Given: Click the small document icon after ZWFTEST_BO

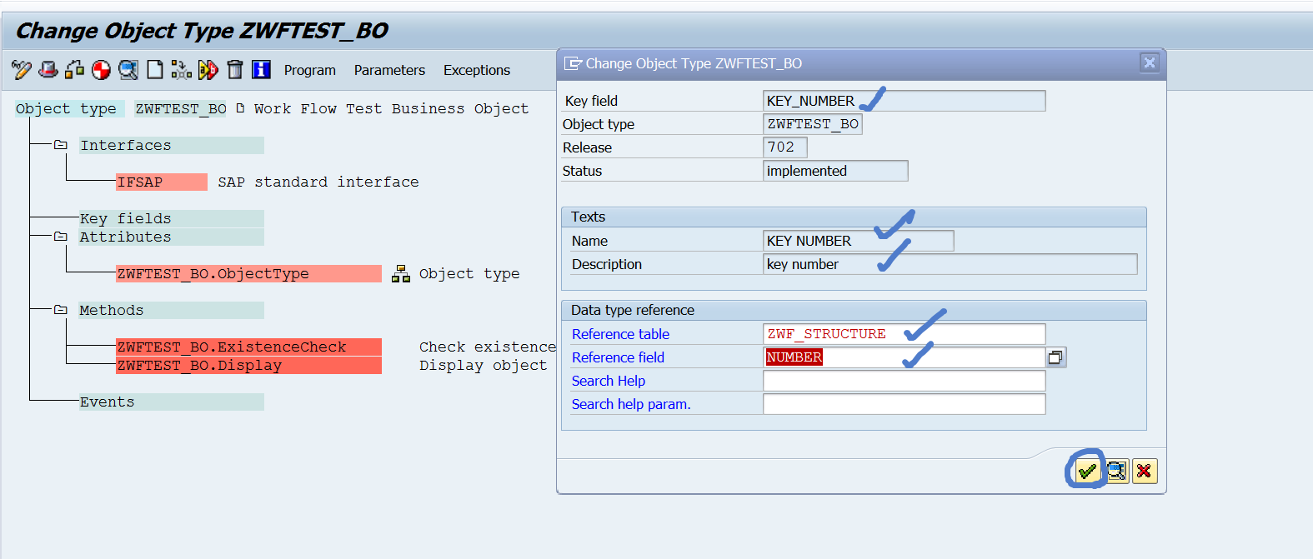Looking at the screenshot, I should click(240, 107).
